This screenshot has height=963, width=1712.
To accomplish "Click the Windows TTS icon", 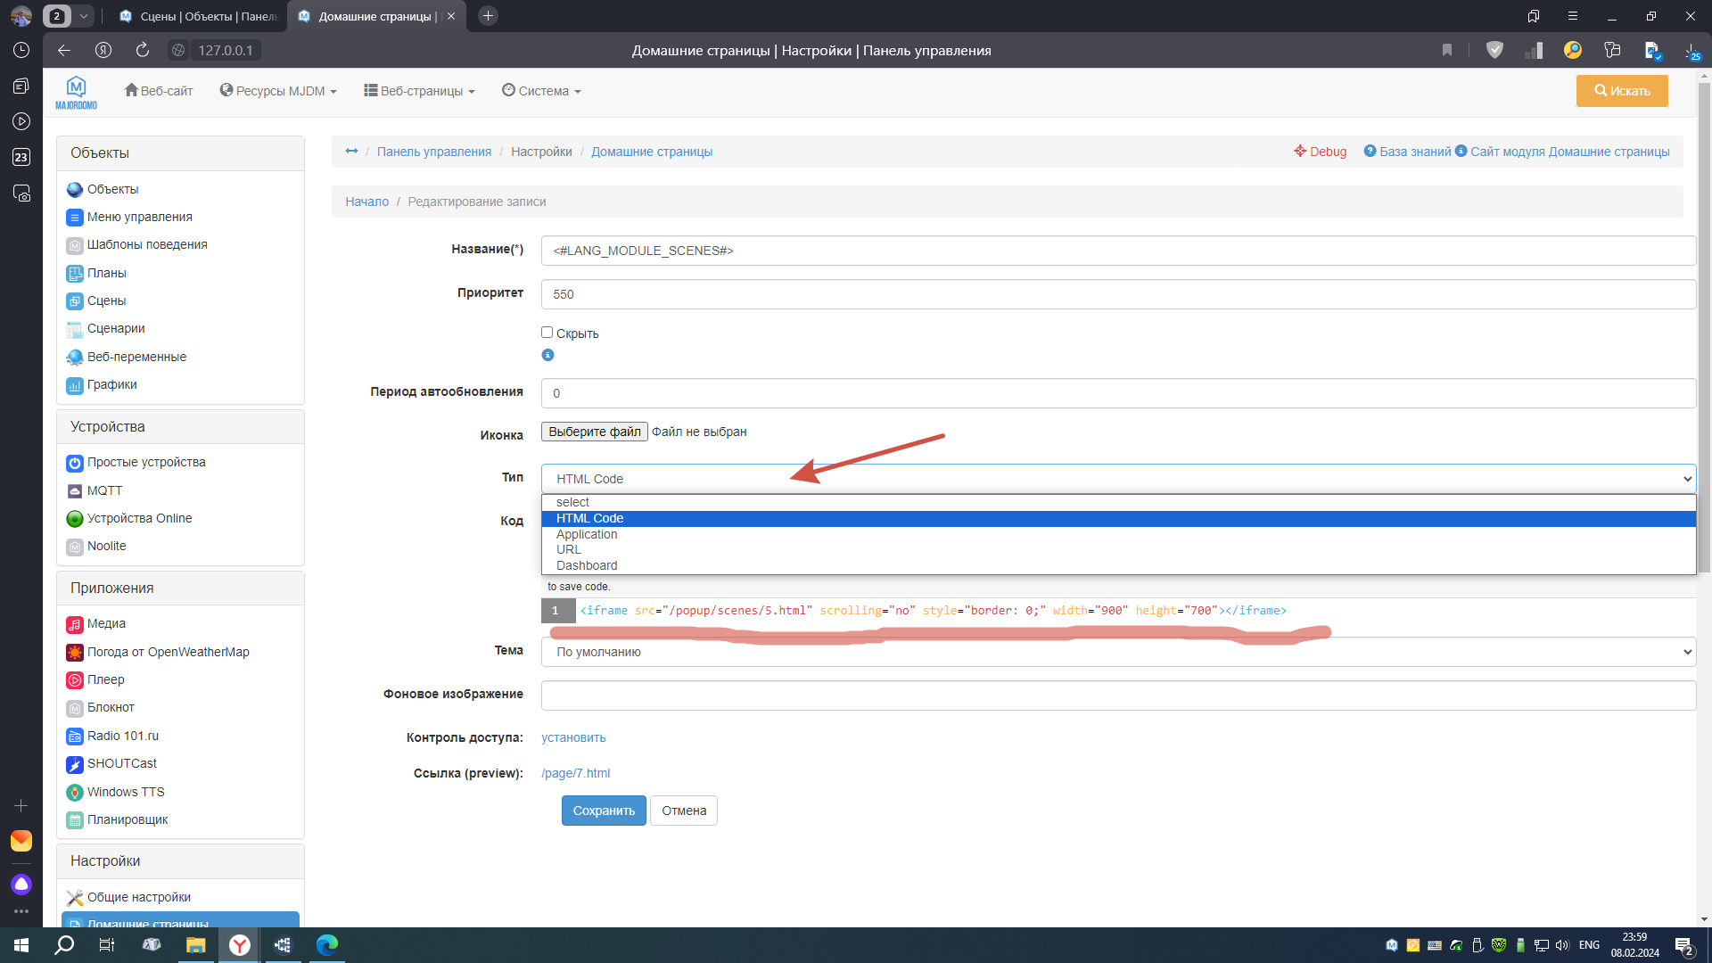I will coord(75,793).
